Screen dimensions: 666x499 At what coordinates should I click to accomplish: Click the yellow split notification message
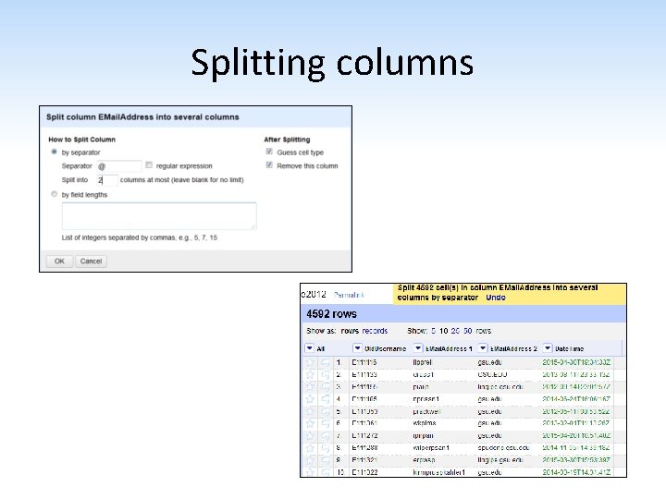tap(510, 293)
